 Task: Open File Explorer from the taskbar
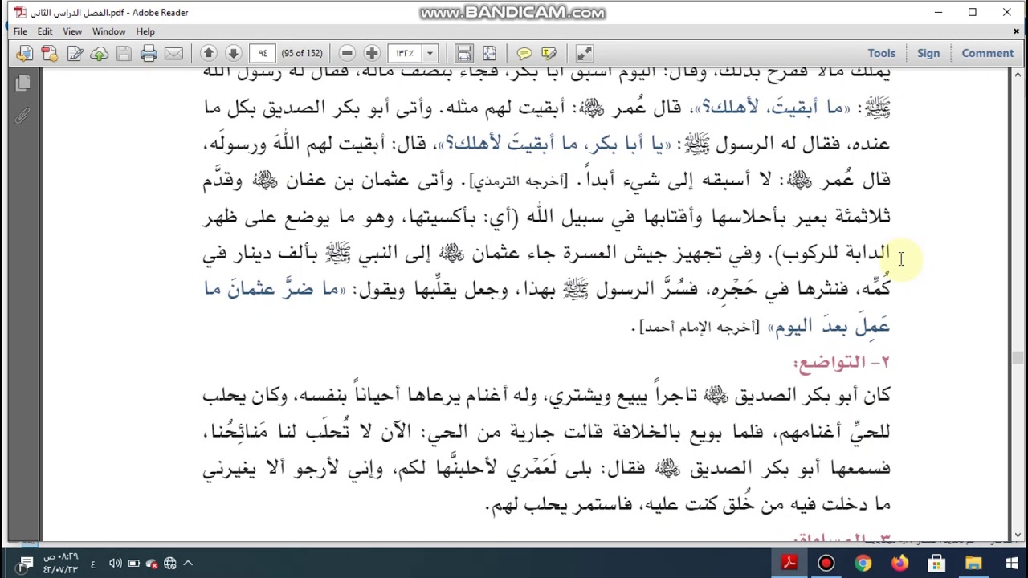click(973, 564)
